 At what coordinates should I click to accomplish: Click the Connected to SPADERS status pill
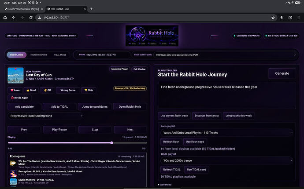click(x=247, y=36)
